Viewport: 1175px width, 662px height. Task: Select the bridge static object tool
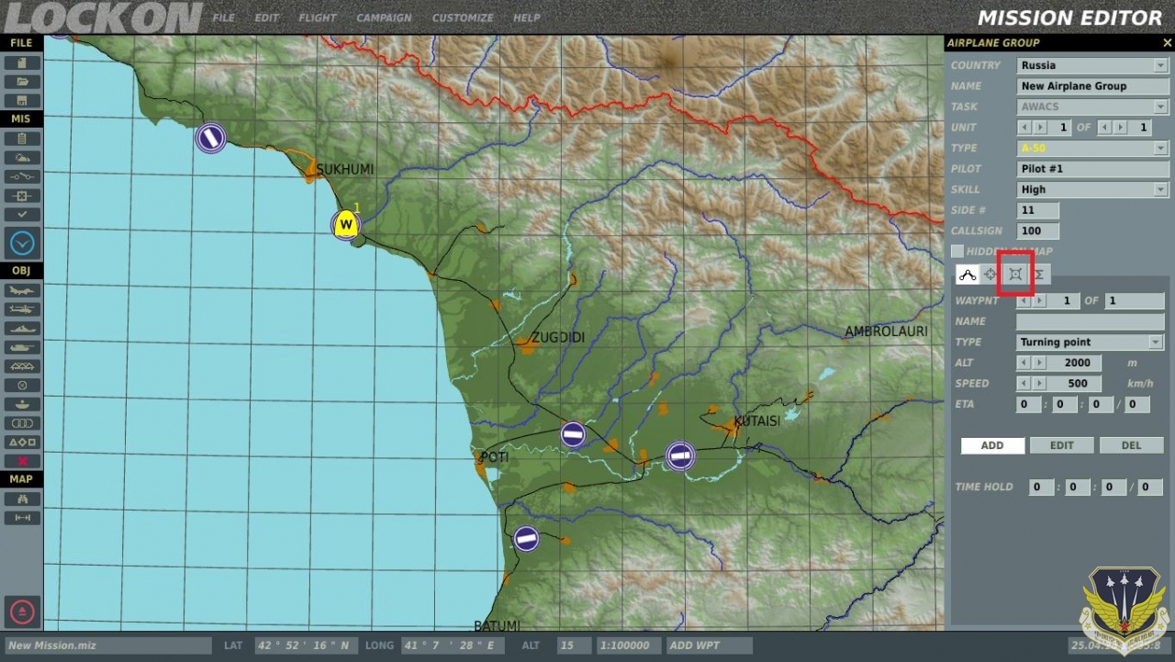pos(22,366)
